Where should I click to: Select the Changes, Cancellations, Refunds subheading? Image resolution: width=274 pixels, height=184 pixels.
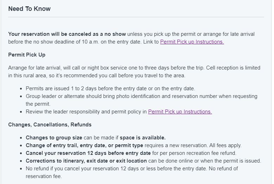(x=50, y=125)
